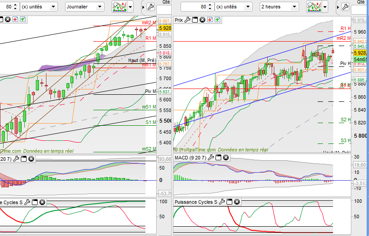Remove left MACD panel with X icon
Screen dimensions: 369x236
tap(31, 159)
